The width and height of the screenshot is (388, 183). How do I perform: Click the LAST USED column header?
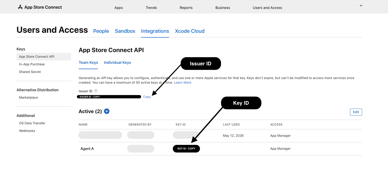tap(231, 125)
